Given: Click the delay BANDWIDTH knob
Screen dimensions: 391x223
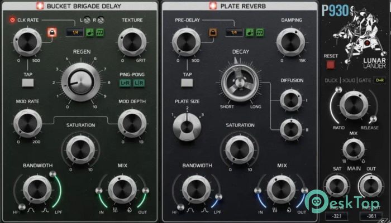Looking at the screenshot, I should point(37,190).
